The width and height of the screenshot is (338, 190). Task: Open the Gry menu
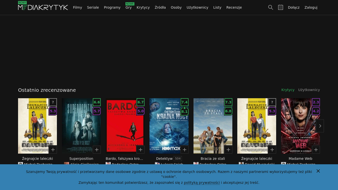pos(129,7)
